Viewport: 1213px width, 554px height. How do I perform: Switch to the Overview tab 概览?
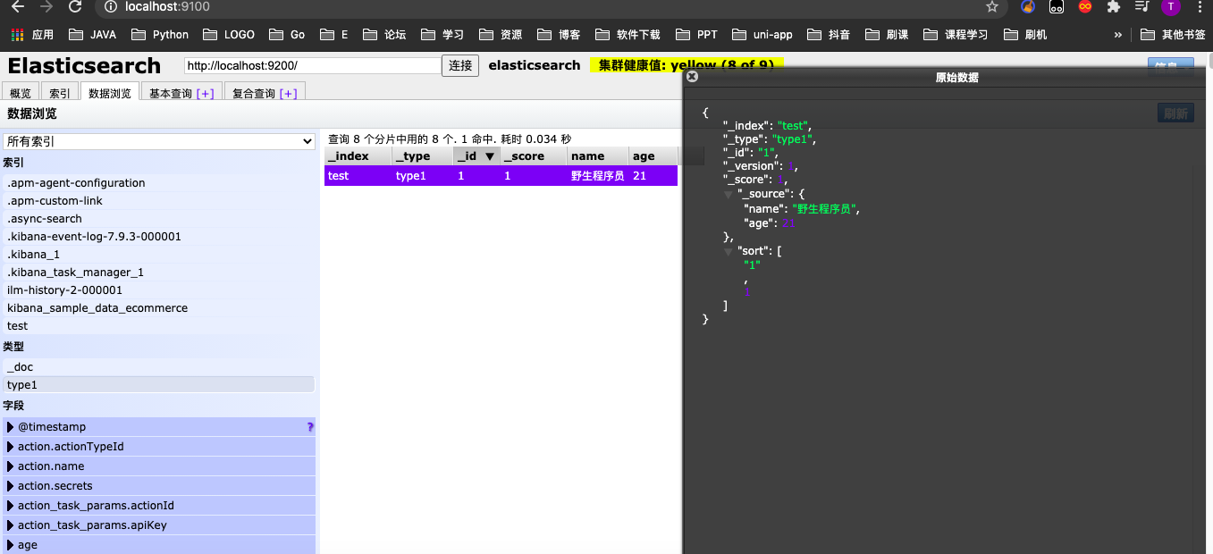coord(20,93)
